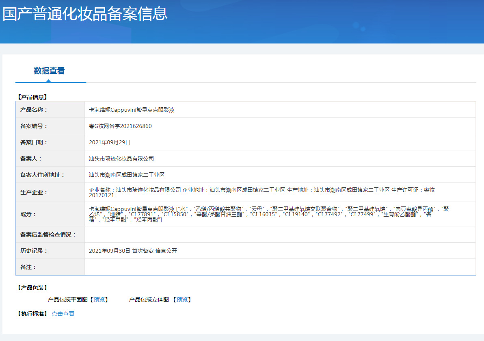Viewport: 484px width, 341px height.
Task: Click the 产品名称： label cell
Action: (50, 110)
